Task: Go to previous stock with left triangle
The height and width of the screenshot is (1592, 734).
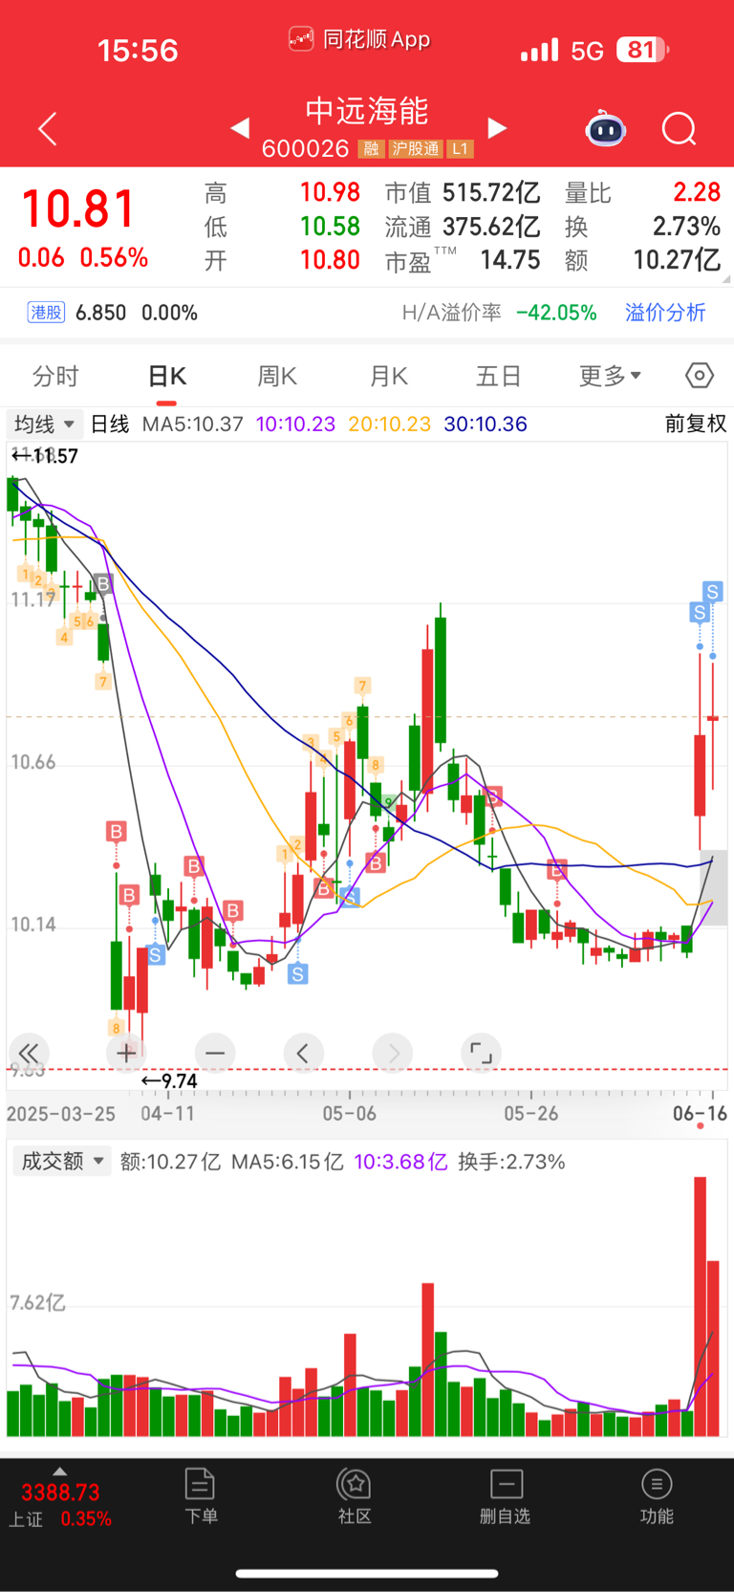Action: pos(240,127)
